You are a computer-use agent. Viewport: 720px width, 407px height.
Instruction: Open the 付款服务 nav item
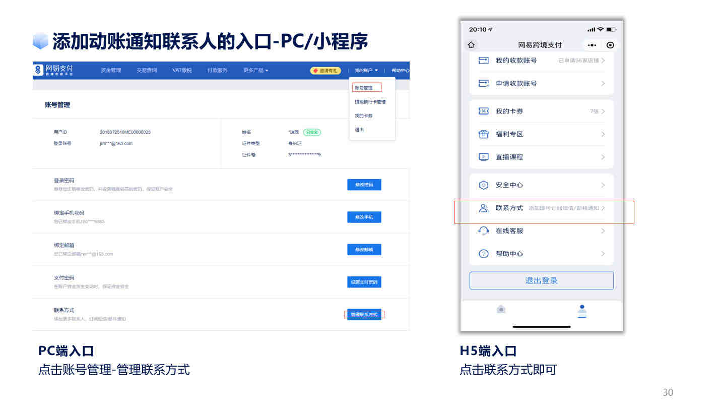tap(217, 70)
